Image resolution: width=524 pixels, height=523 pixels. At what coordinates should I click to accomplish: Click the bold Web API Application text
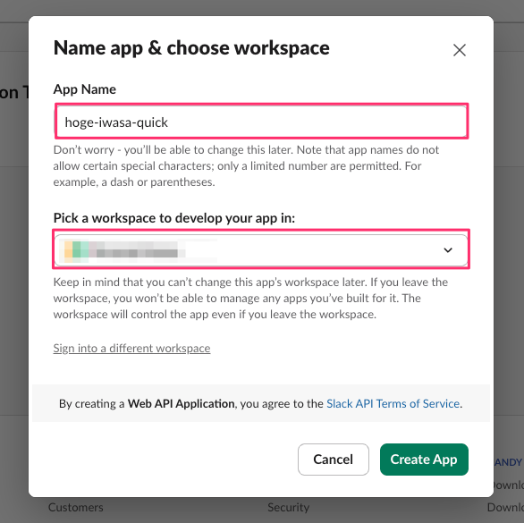point(181,404)
